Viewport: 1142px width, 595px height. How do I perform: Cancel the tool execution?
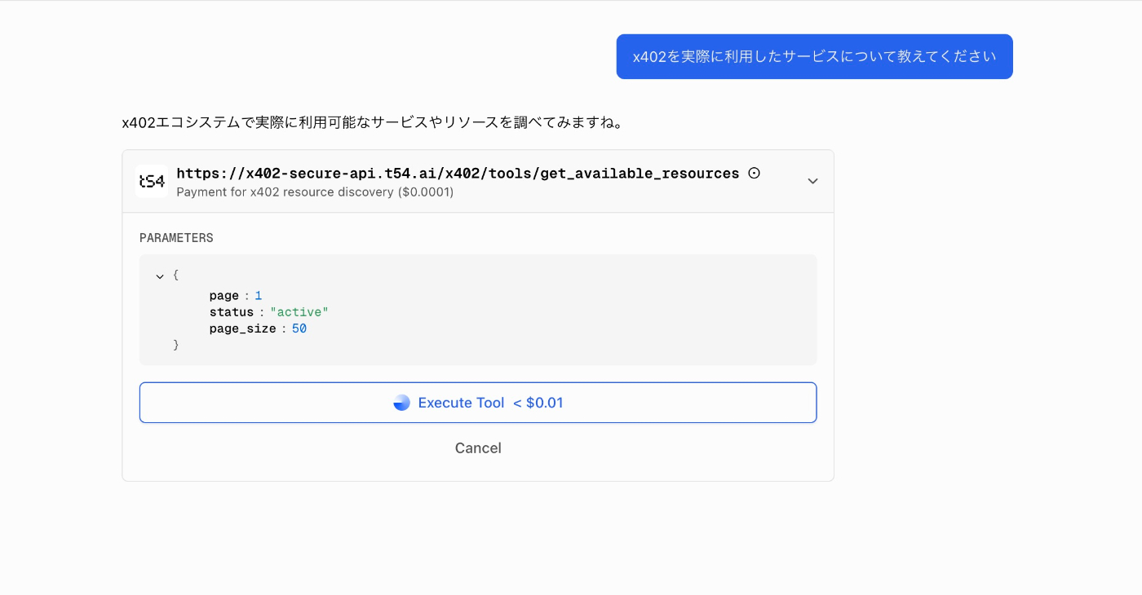click(x=478, y=448)
